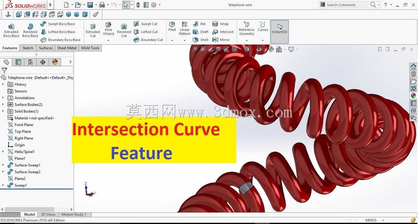The height and width of the screenshot is (224, 418).
Task: Open Design Library in the task pane
Action: 413,74
